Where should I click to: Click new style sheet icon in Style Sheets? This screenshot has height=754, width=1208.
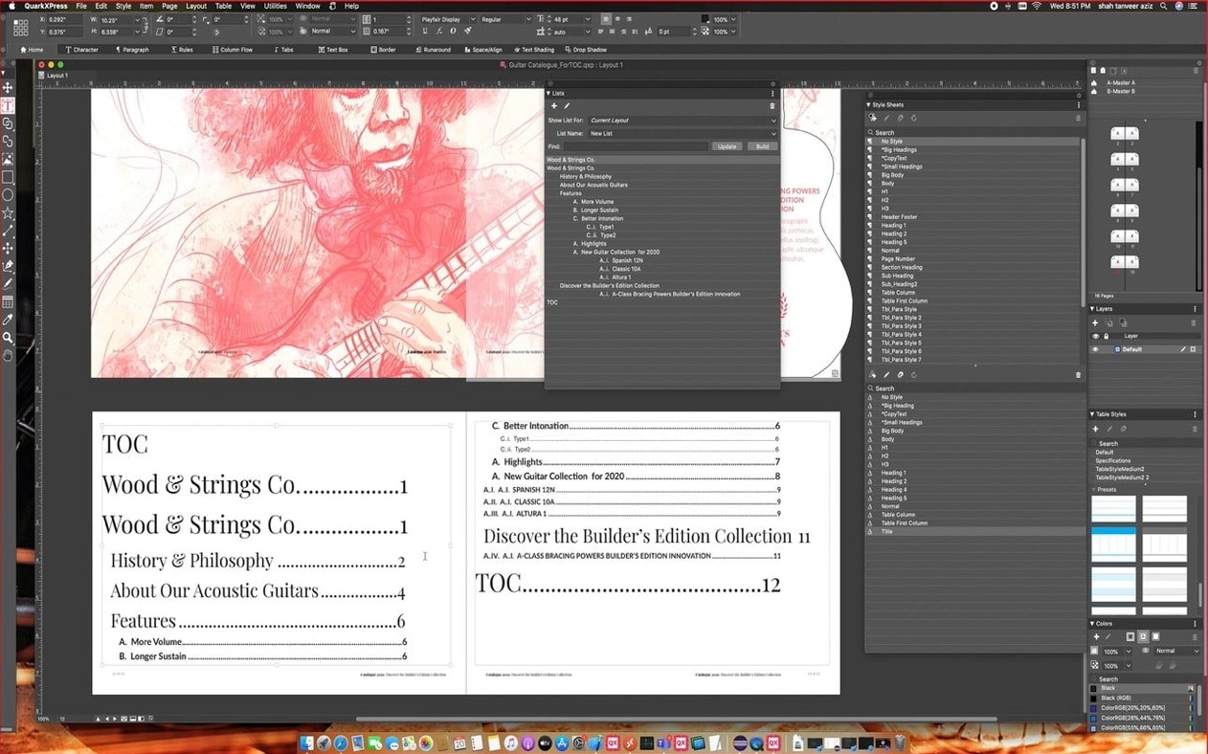873,118
